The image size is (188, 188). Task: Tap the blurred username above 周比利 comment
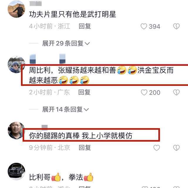pyautogui.click(x=48, y=59)
